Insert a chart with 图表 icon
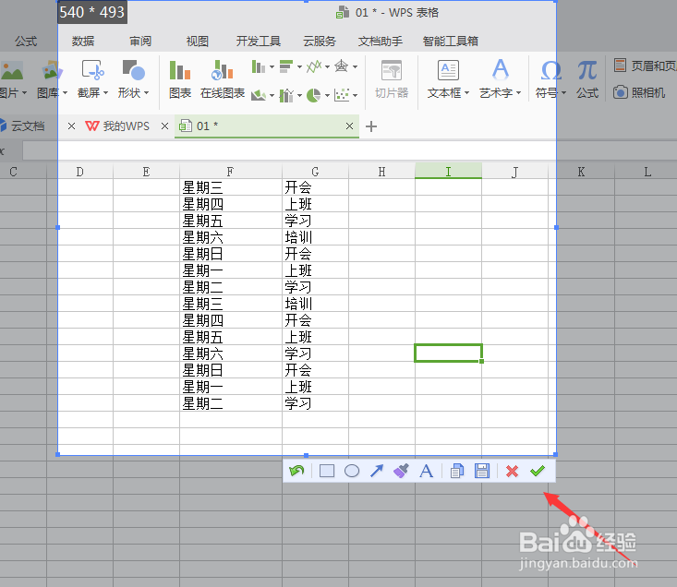 click(180, 70)
